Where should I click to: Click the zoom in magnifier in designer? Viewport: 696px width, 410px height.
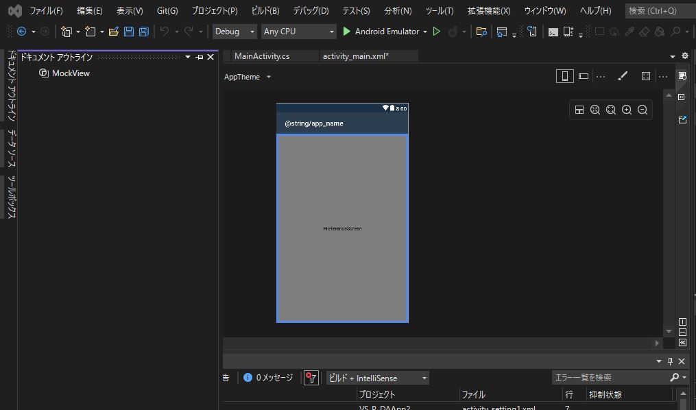(x=627, y=110)
